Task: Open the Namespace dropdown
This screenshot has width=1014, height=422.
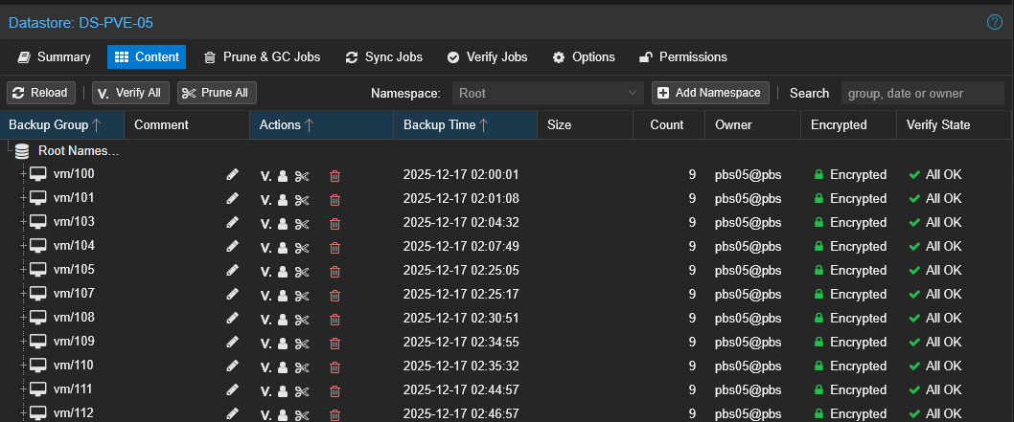Action: tap(546, 93)
